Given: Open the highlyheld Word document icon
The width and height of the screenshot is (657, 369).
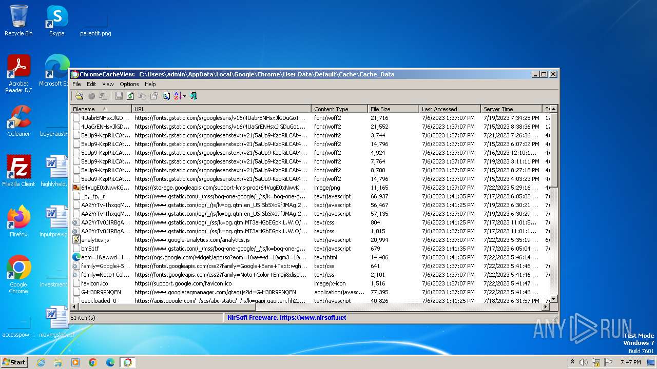Looking at the screenshot, I should [54, 171].
